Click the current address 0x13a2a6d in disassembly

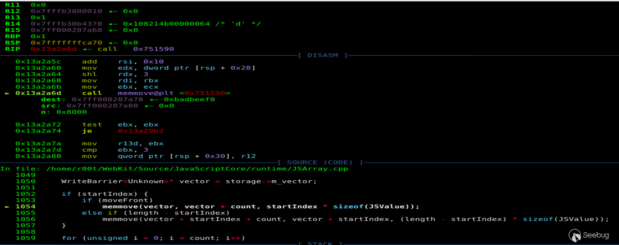(x=38, y=93)
